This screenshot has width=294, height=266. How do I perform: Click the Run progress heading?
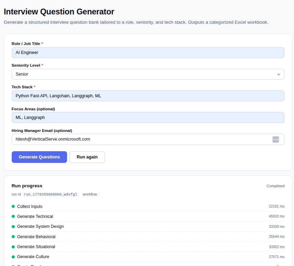click(x=27, y=186)
